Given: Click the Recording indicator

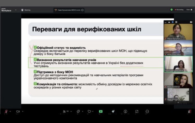Looking at the screenshot, I should pyautogui.click(x=179, y=10).
